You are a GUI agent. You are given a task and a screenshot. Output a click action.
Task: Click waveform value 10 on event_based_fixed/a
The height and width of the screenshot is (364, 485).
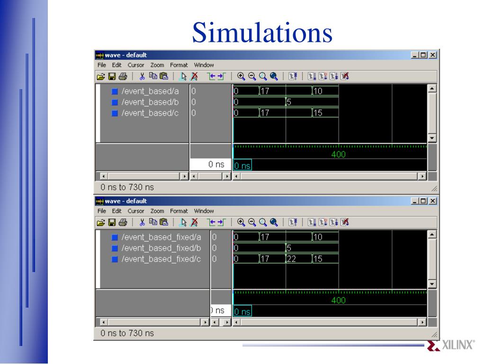(318, 237)
